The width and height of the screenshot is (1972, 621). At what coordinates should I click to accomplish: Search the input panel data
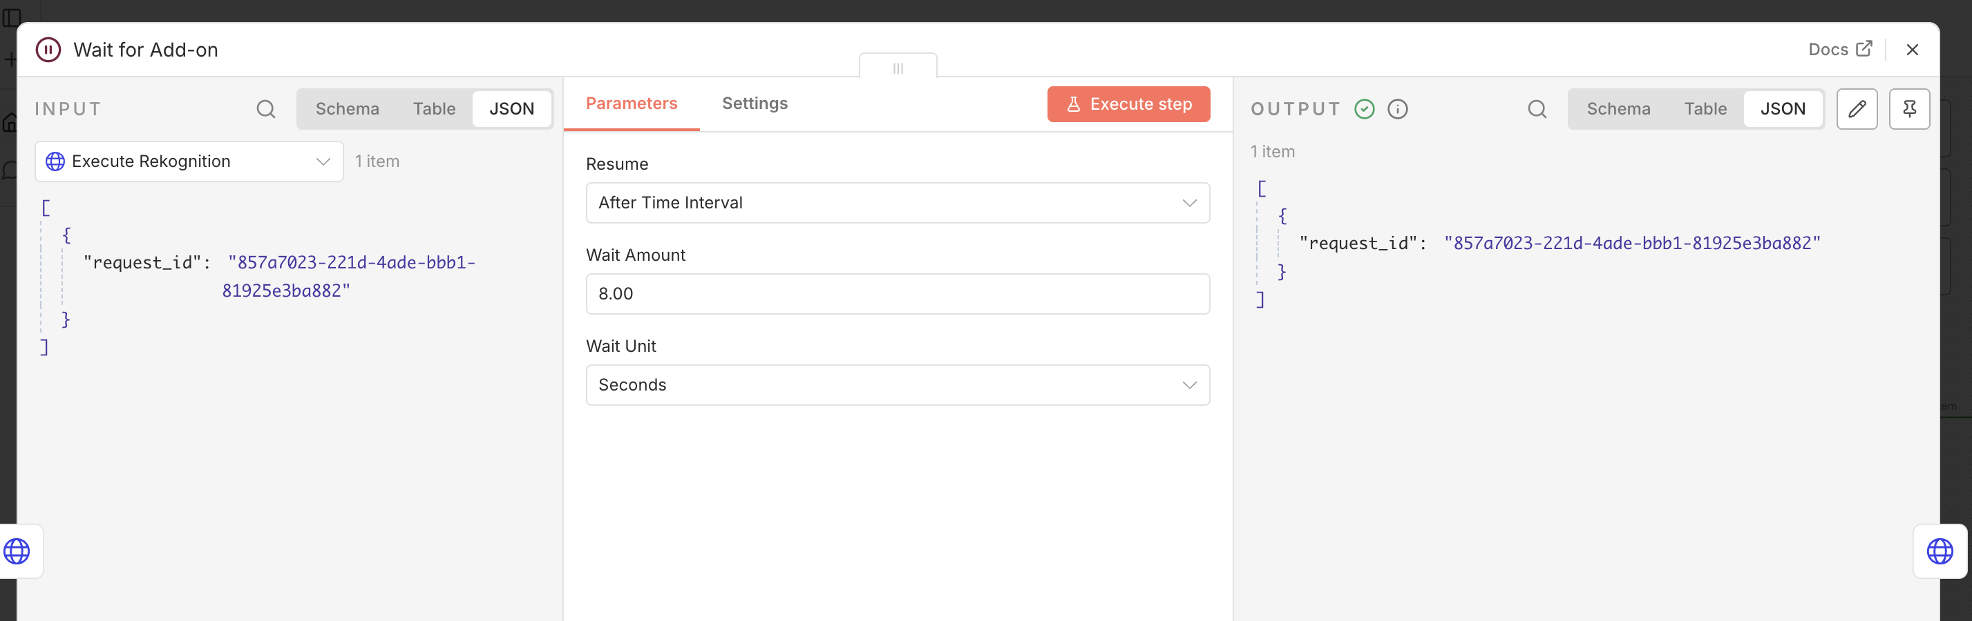tap(265, 109)
